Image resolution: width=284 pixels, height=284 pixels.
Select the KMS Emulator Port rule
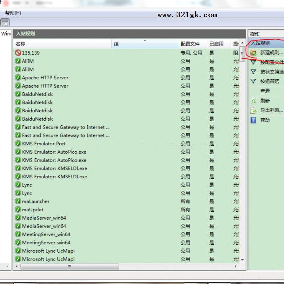[x=126, y=143]
